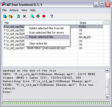Click the red stop button icon

(x=44, y=16)
